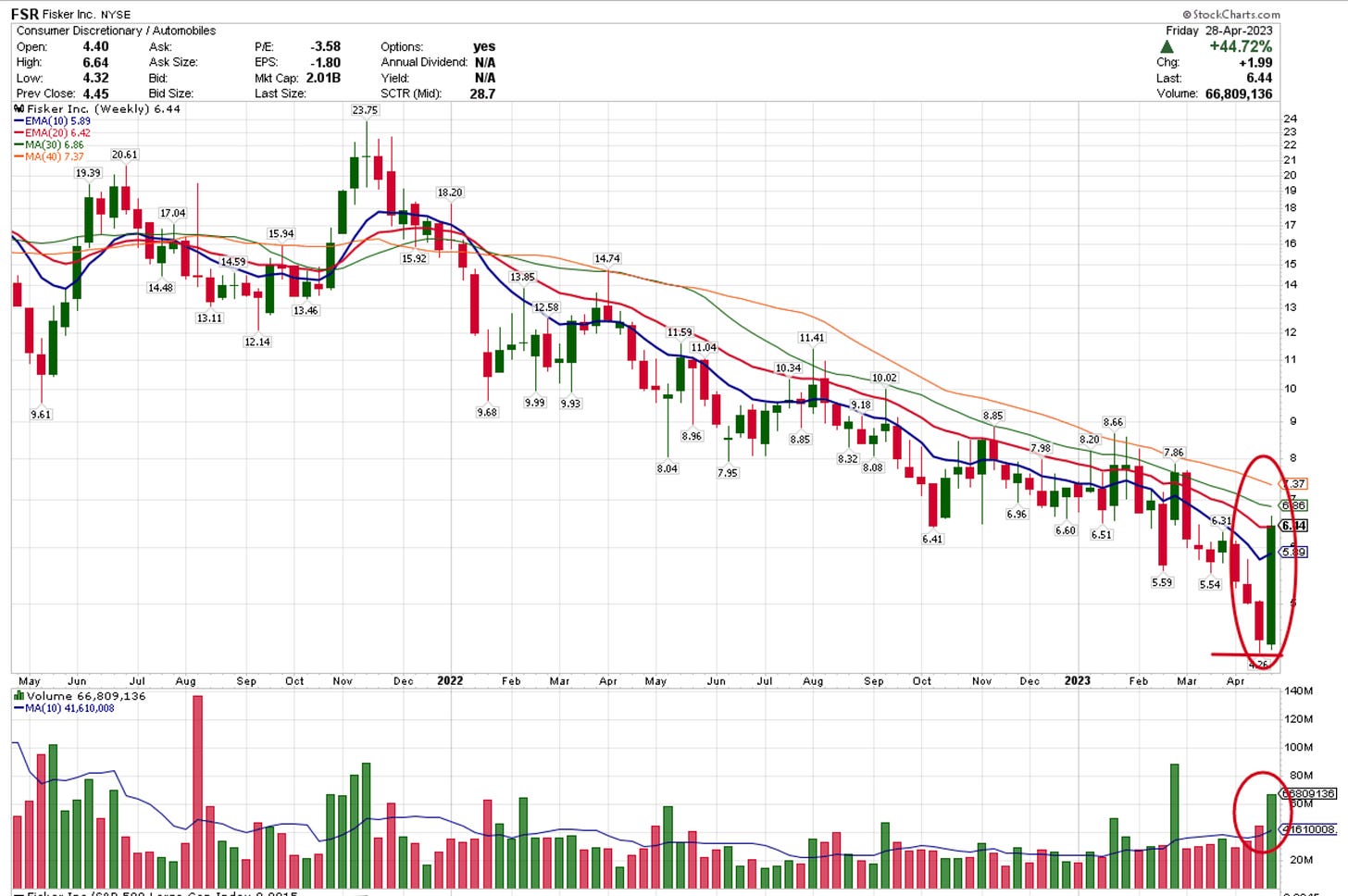Click the FSR ticker symbol
Image resolution: width=1348 pixels, height=896 pixels.
(25, 14)
